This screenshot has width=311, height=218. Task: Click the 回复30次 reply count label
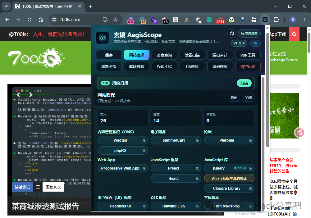pos(53,187)
